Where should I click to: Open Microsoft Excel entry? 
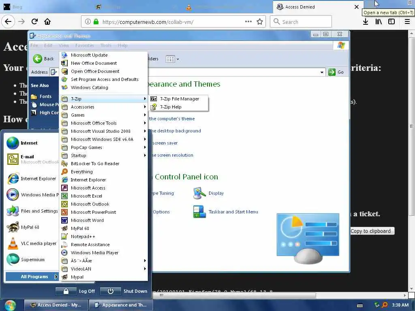point(103,196)
